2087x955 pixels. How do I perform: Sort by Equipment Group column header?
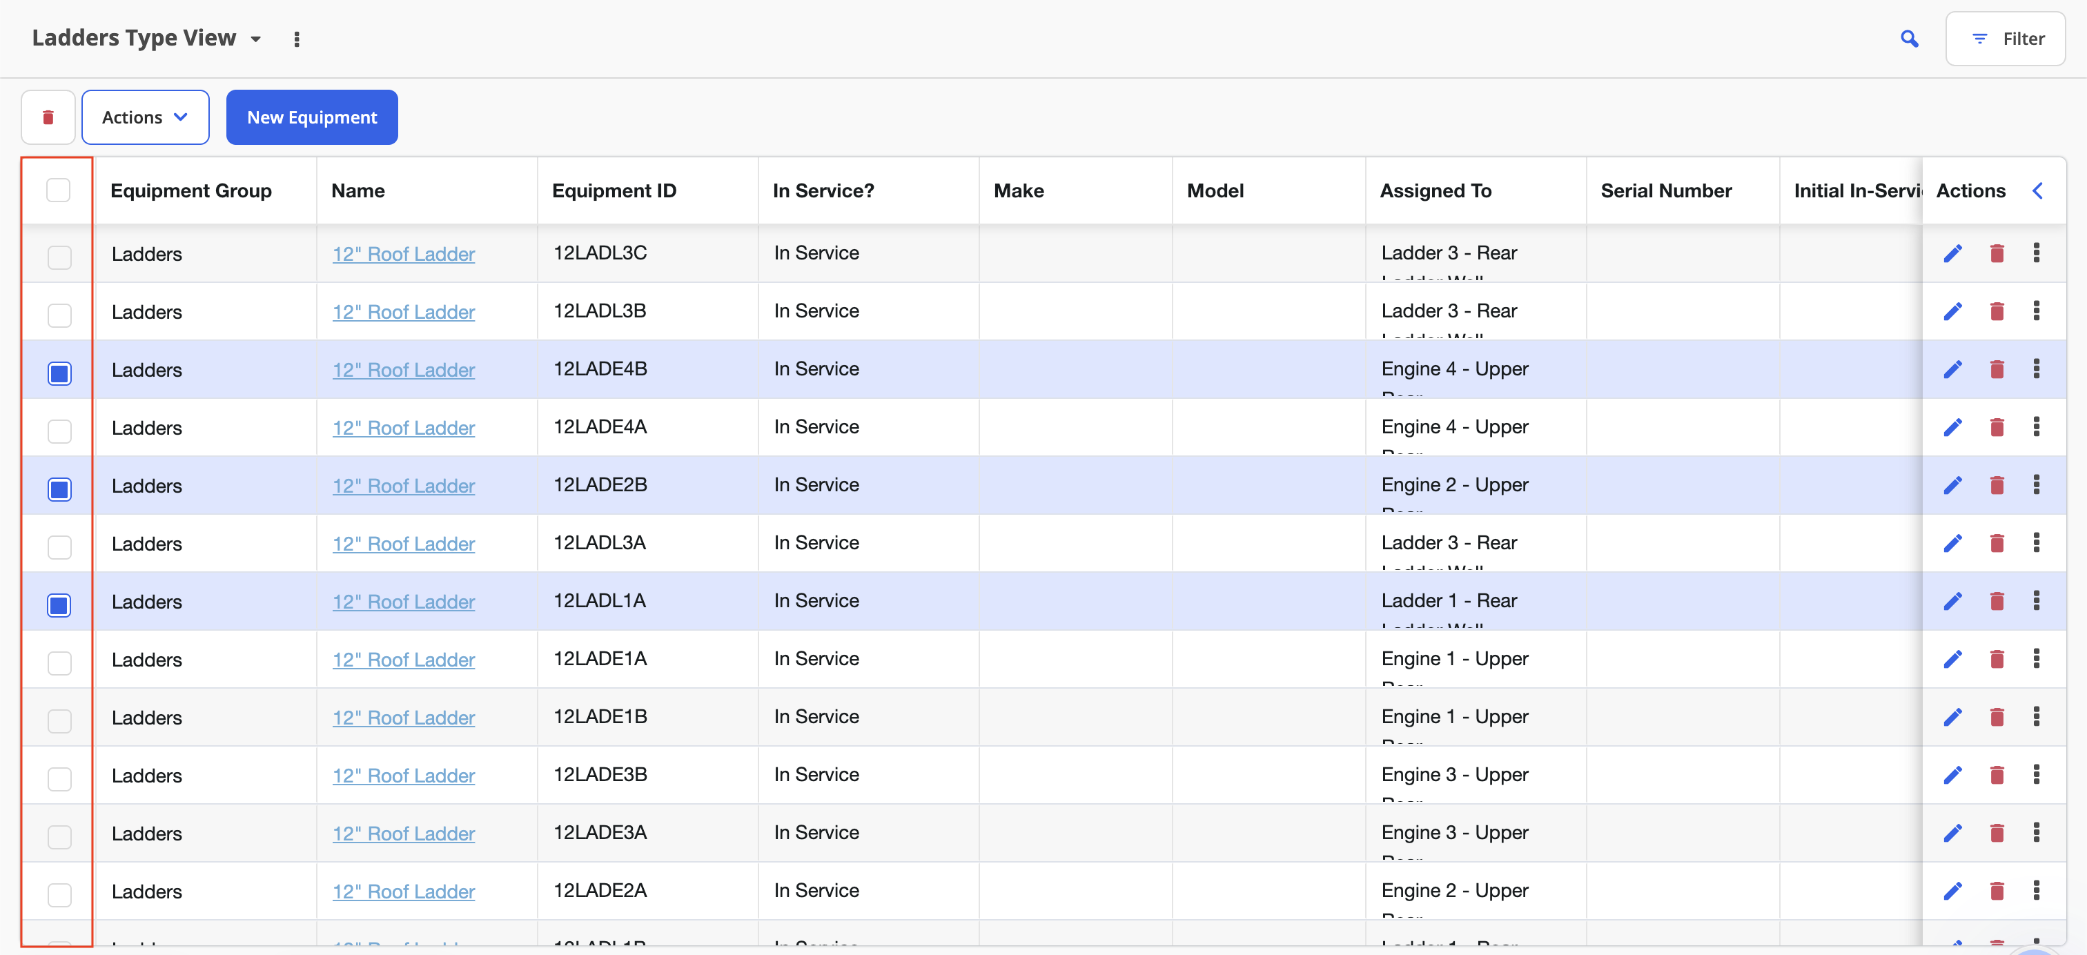point(191,190)
